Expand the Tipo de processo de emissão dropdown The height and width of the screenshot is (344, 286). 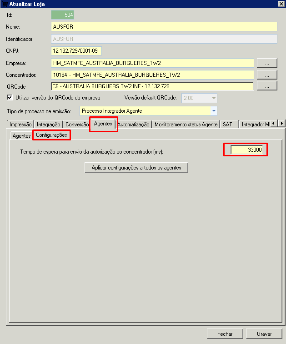(213, 111)
